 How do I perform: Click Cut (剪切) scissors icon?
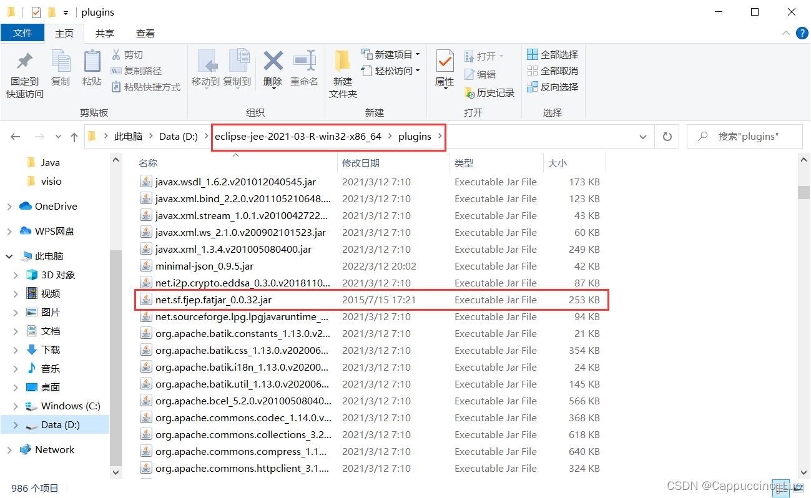point(116,55)
